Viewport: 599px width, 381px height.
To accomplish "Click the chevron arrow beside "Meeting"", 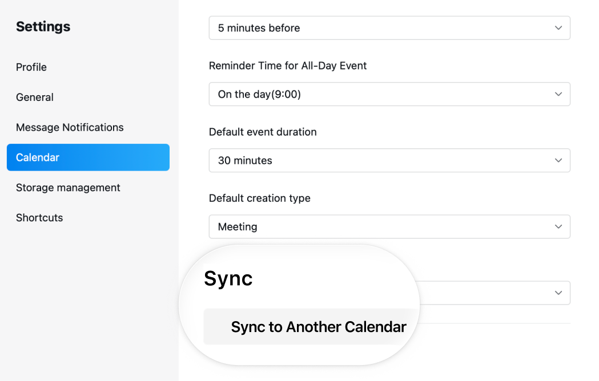I will [x=558, y=226].
